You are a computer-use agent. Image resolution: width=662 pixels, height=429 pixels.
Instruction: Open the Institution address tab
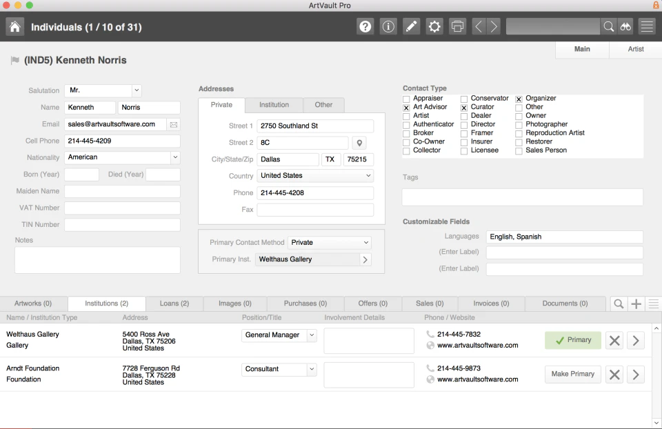pyautogui.click(x=272, y=105)
